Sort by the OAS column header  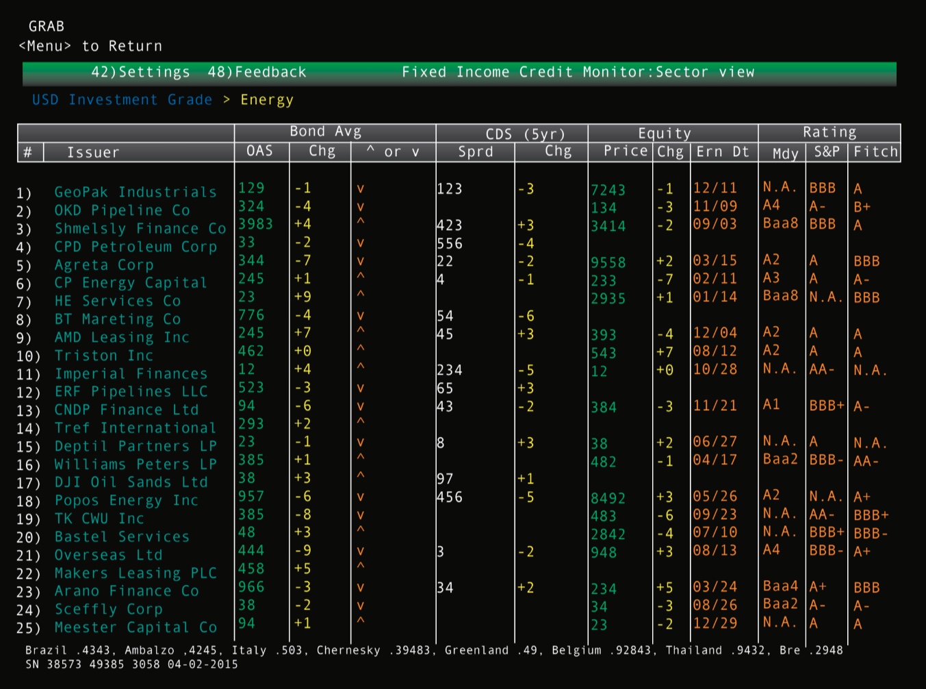click(x=260, y=151)
